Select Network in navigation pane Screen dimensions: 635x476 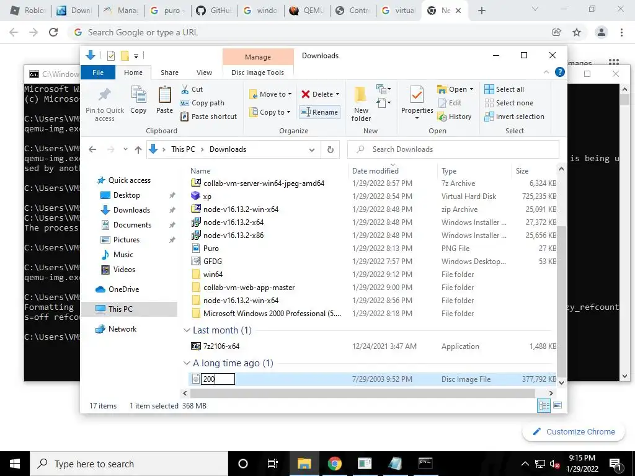coord(122,329)
